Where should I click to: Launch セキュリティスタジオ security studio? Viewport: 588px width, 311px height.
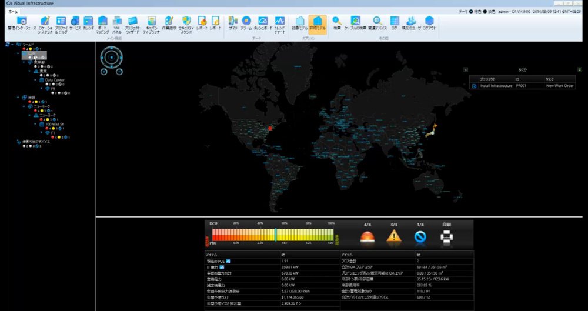click(186, 25)
